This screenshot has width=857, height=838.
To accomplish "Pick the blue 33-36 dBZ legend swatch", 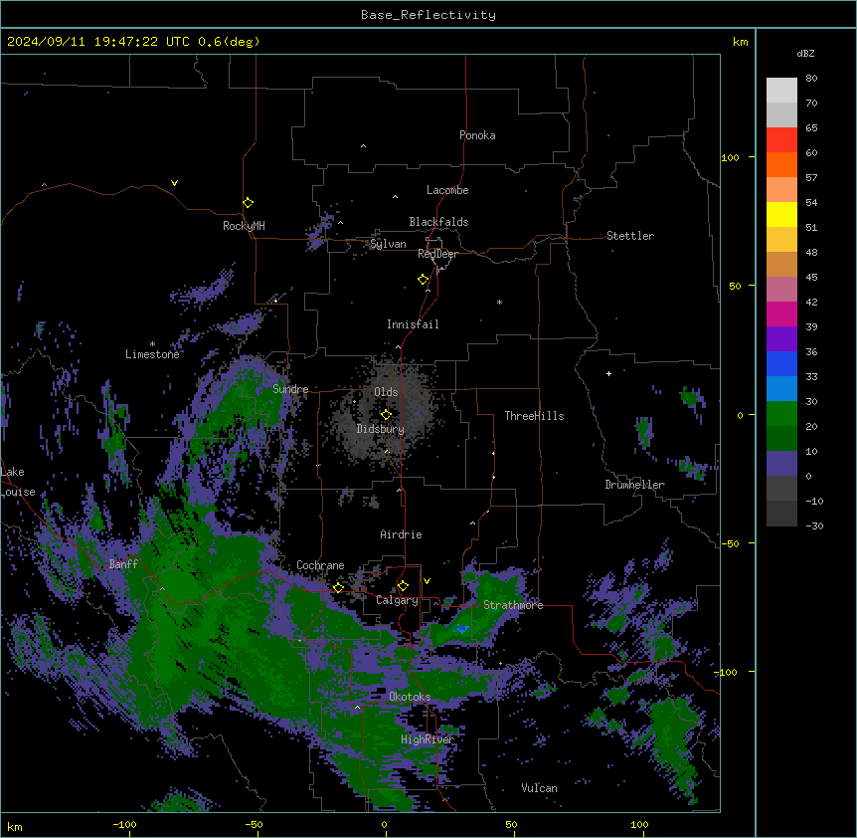I will [x=781, y=363].
